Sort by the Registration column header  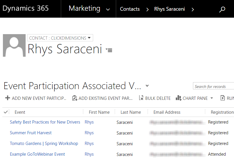[x=222, y=112]
